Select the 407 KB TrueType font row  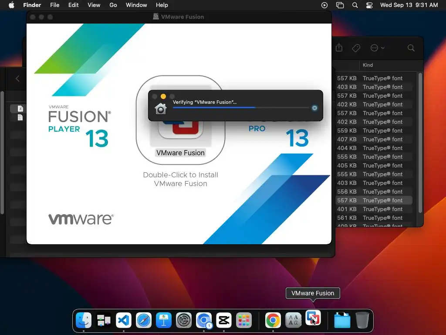pos(374,140)
